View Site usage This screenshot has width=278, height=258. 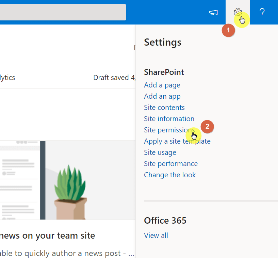tap(160, 152)
